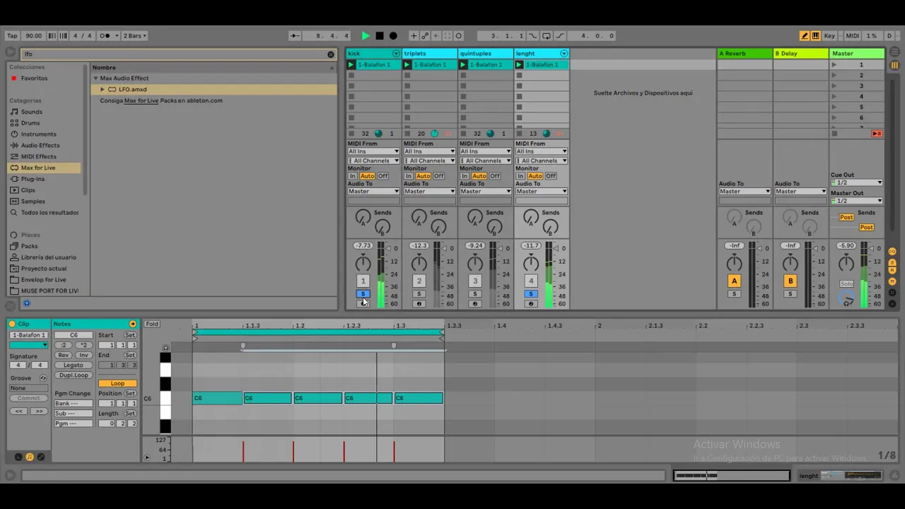Screen dimensions: 905x509
Task: Set triplets track Monitor to Off
Action: click(438, 176)
